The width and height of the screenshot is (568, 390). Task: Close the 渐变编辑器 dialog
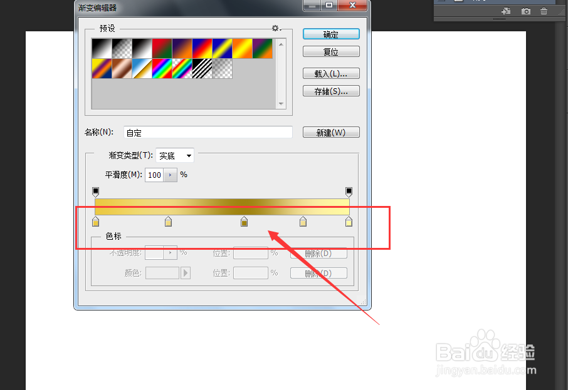tap(352, 6)
